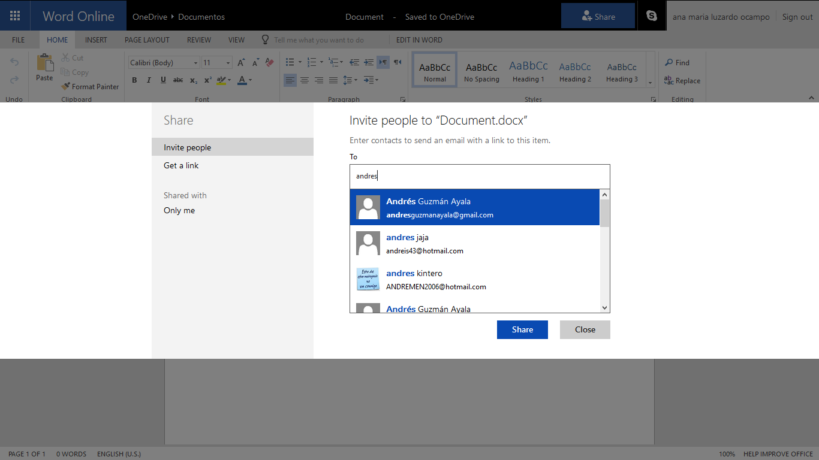Apply the yellow text highlight color
This screenshot has height=460, width=819.
point(221,80)
